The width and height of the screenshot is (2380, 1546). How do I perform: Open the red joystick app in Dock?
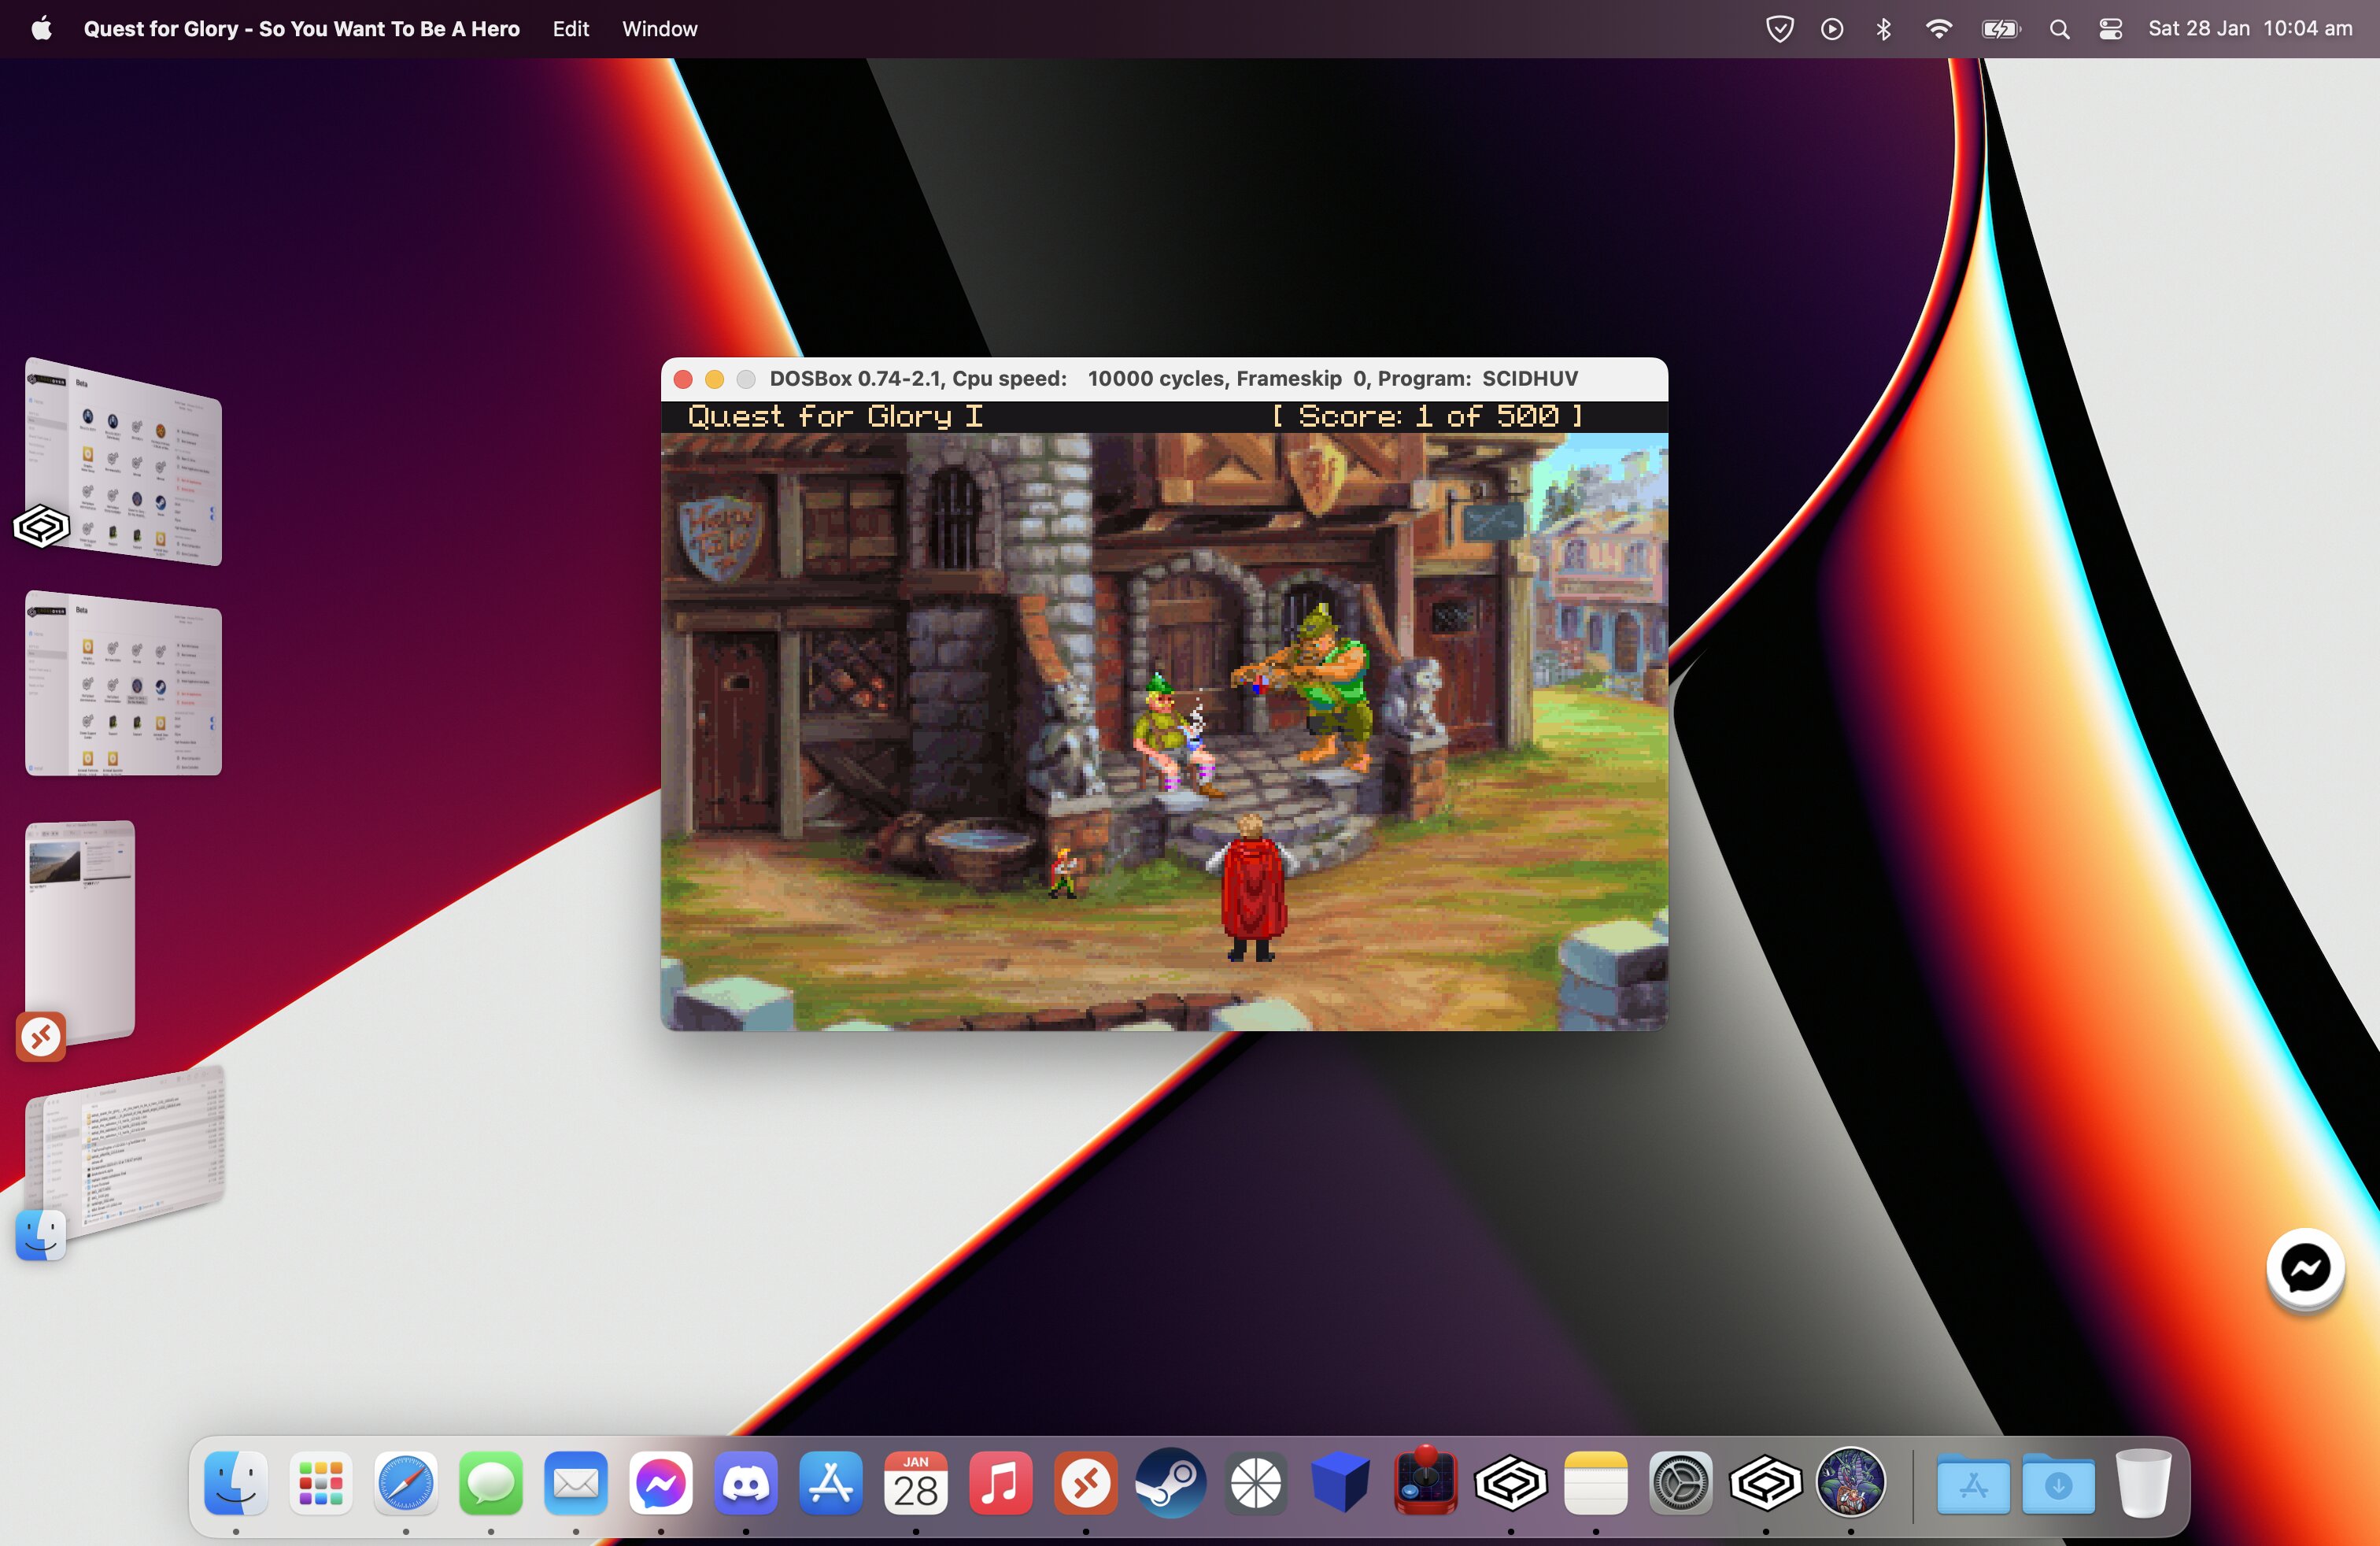point(1425,1481)
